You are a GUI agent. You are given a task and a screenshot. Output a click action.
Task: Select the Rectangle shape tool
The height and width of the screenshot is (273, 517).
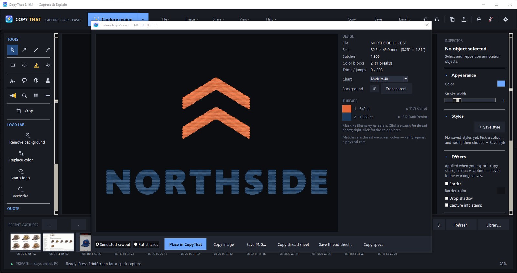click(13, 65)
